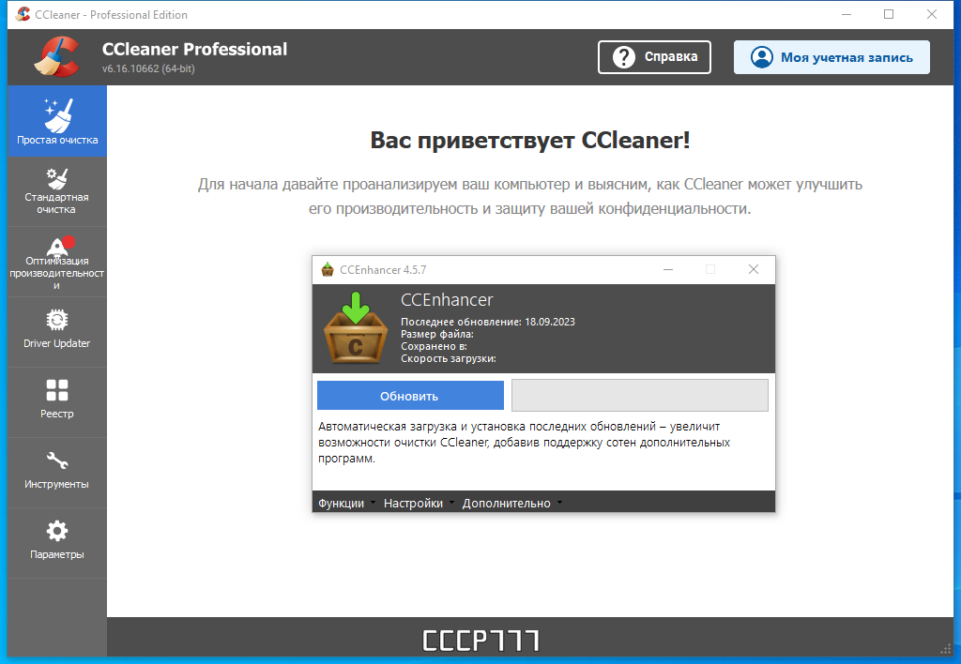Click the version text v6.16.10662 (64-bit)

pyautogui.click(x=148, y=68)
